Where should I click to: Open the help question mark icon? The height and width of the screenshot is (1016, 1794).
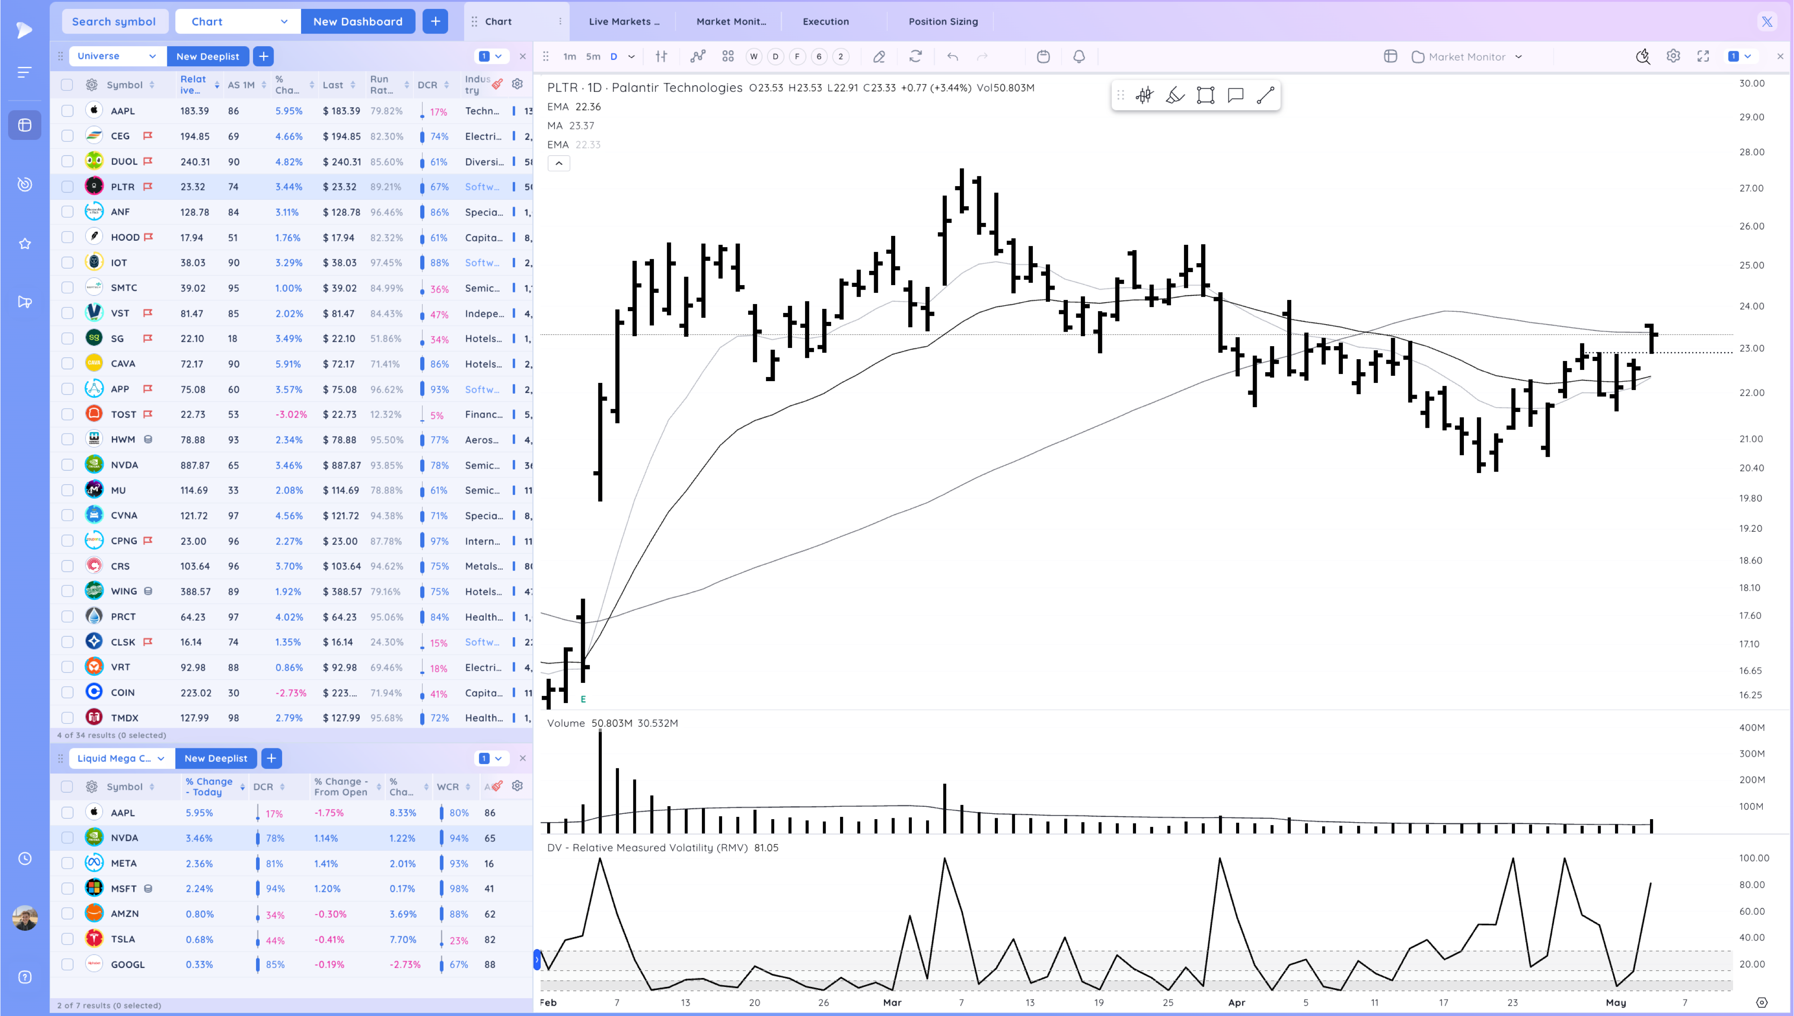pos(25,977)
